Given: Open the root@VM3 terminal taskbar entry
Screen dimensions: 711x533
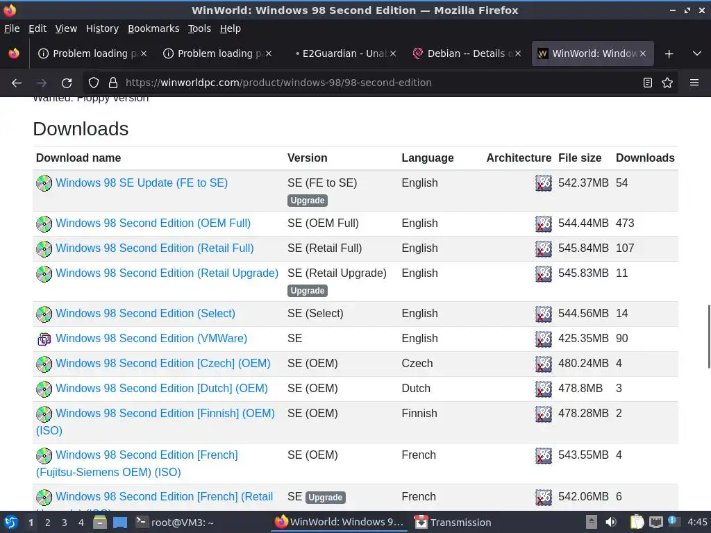Looking at the screenshot, I should click(x=175, y=522).
